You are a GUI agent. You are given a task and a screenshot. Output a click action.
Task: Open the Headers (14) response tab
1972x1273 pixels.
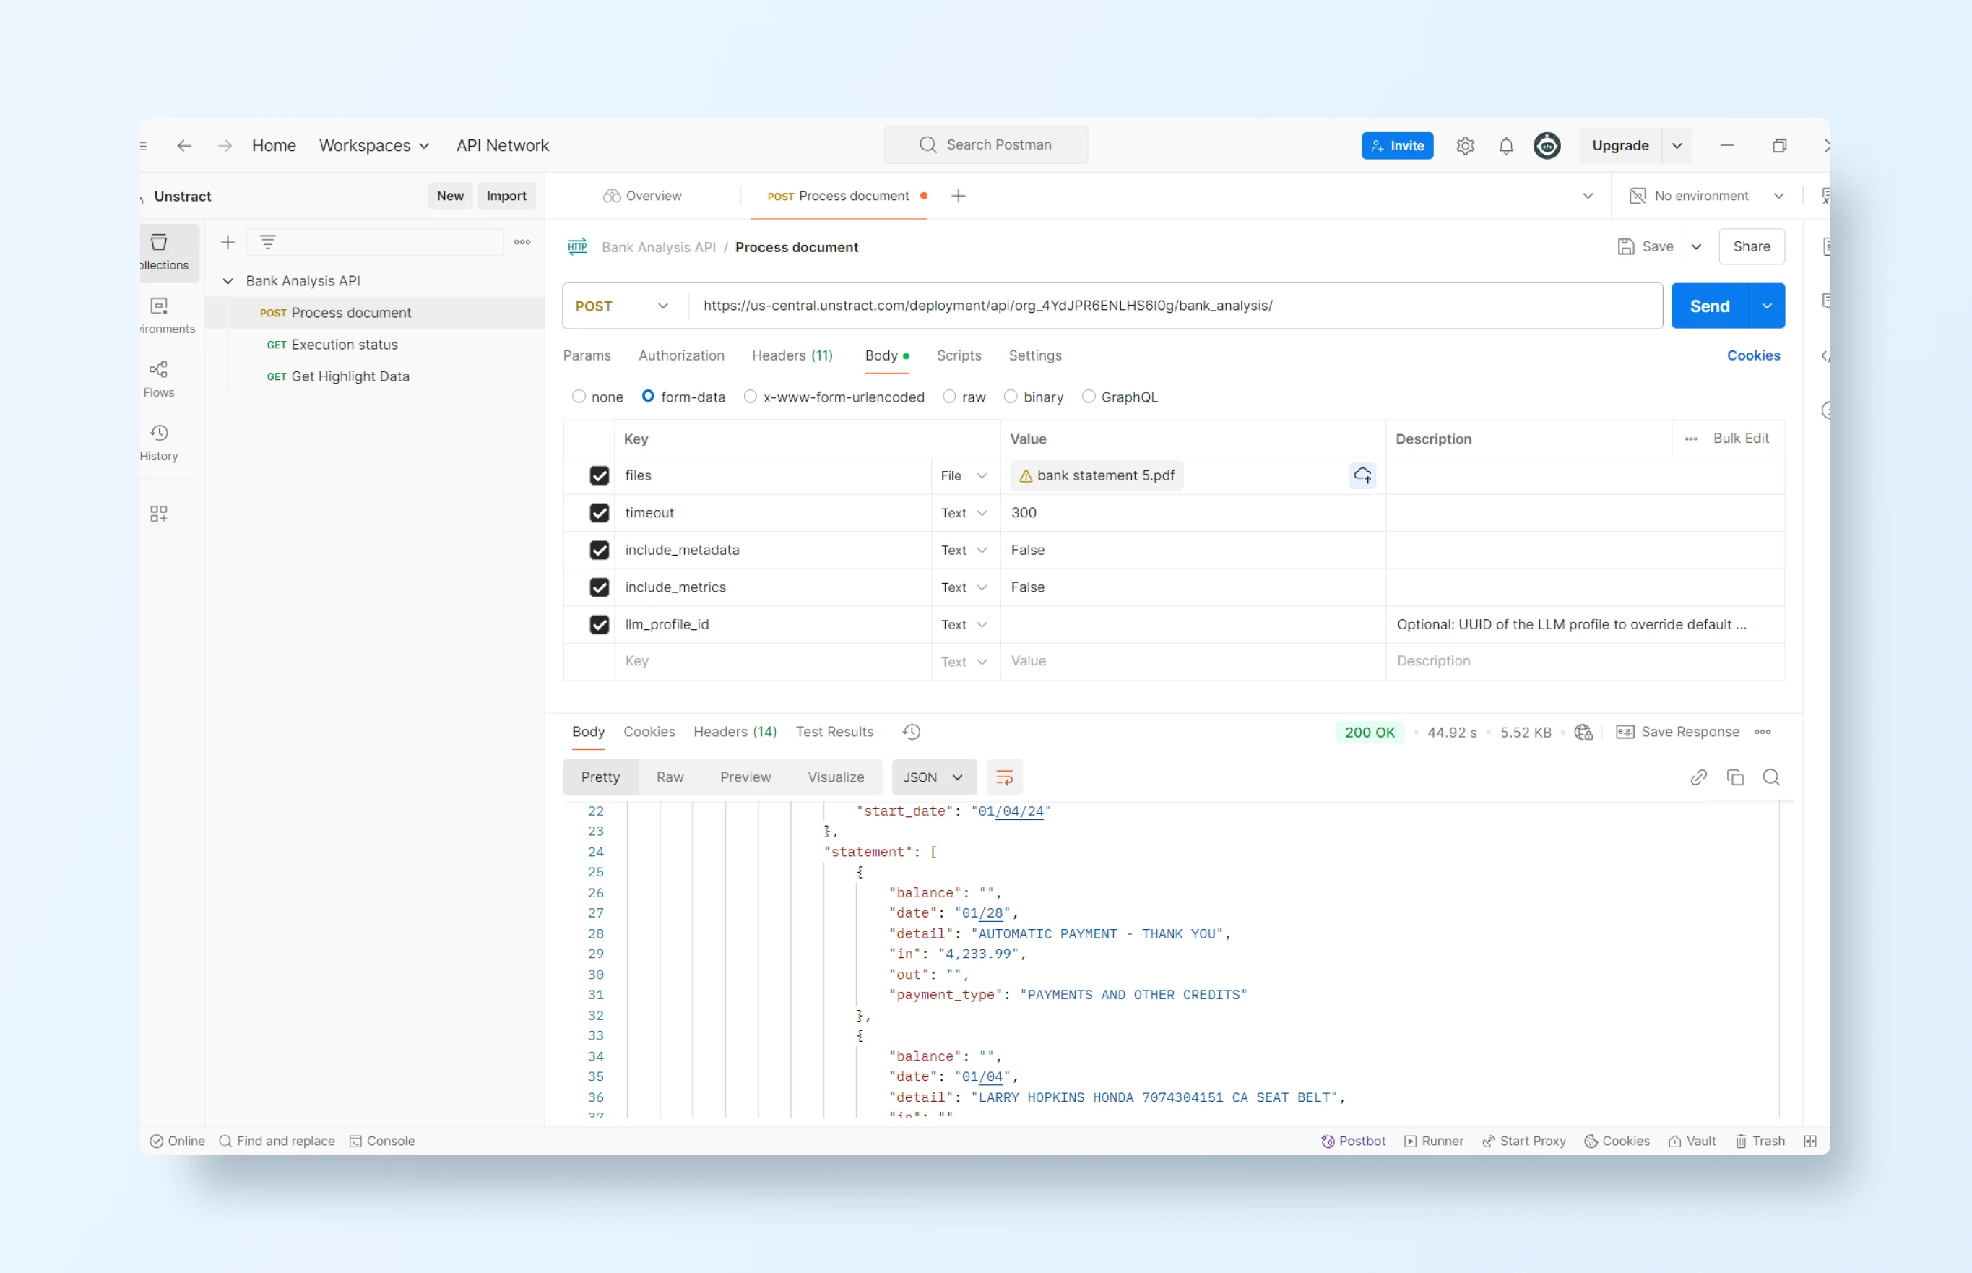(x=735, y=732)
